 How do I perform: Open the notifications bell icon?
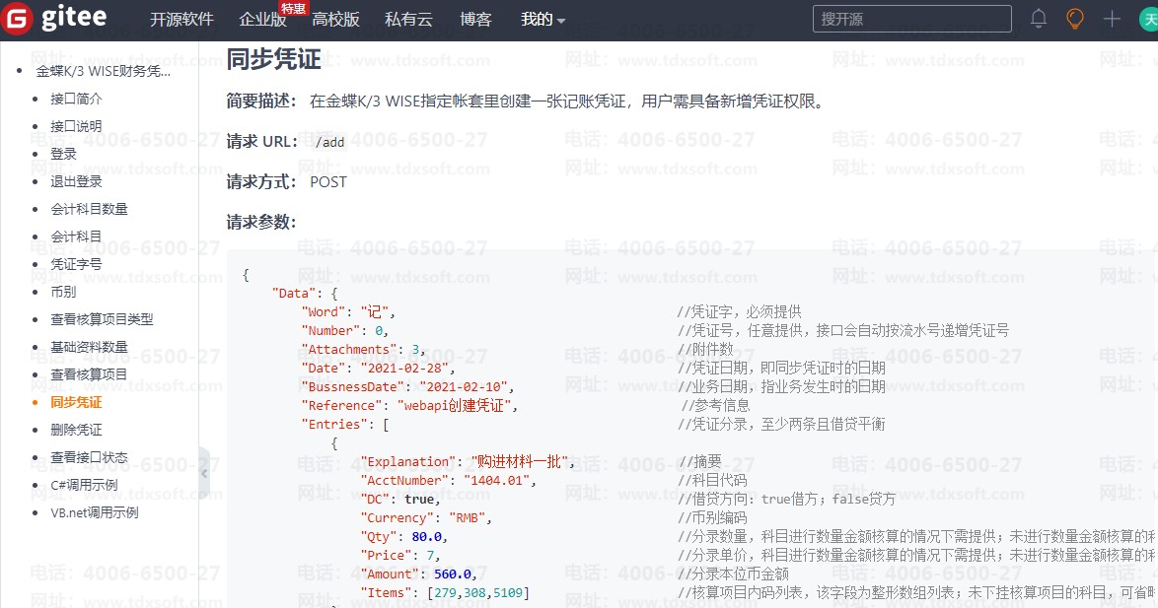[1039, 19]
